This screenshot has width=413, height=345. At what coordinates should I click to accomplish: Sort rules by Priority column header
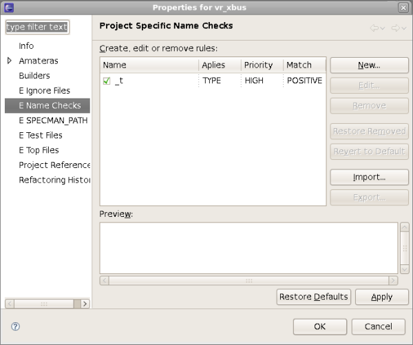pos(262,65)
